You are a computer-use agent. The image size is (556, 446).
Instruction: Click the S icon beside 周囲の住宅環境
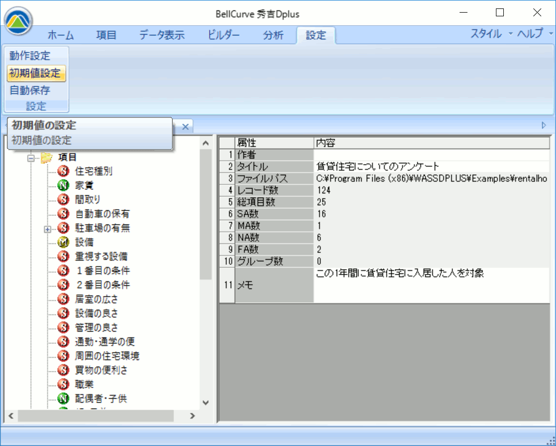(63, 355)
